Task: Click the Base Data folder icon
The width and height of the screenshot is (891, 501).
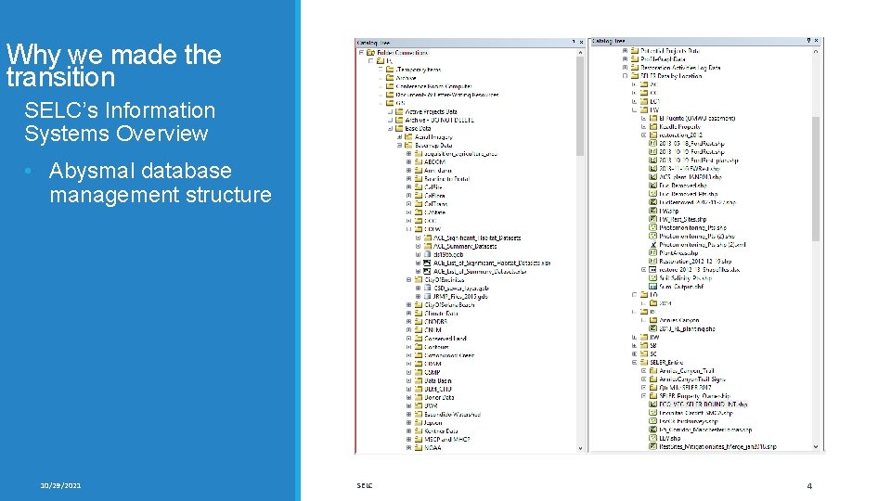Action: [399, 128]
